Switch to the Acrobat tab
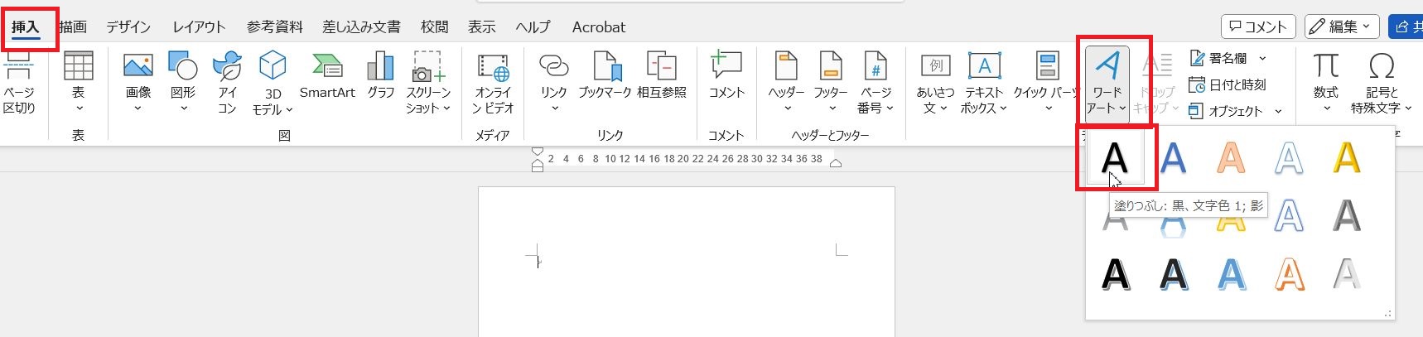 tap(599, 27)
